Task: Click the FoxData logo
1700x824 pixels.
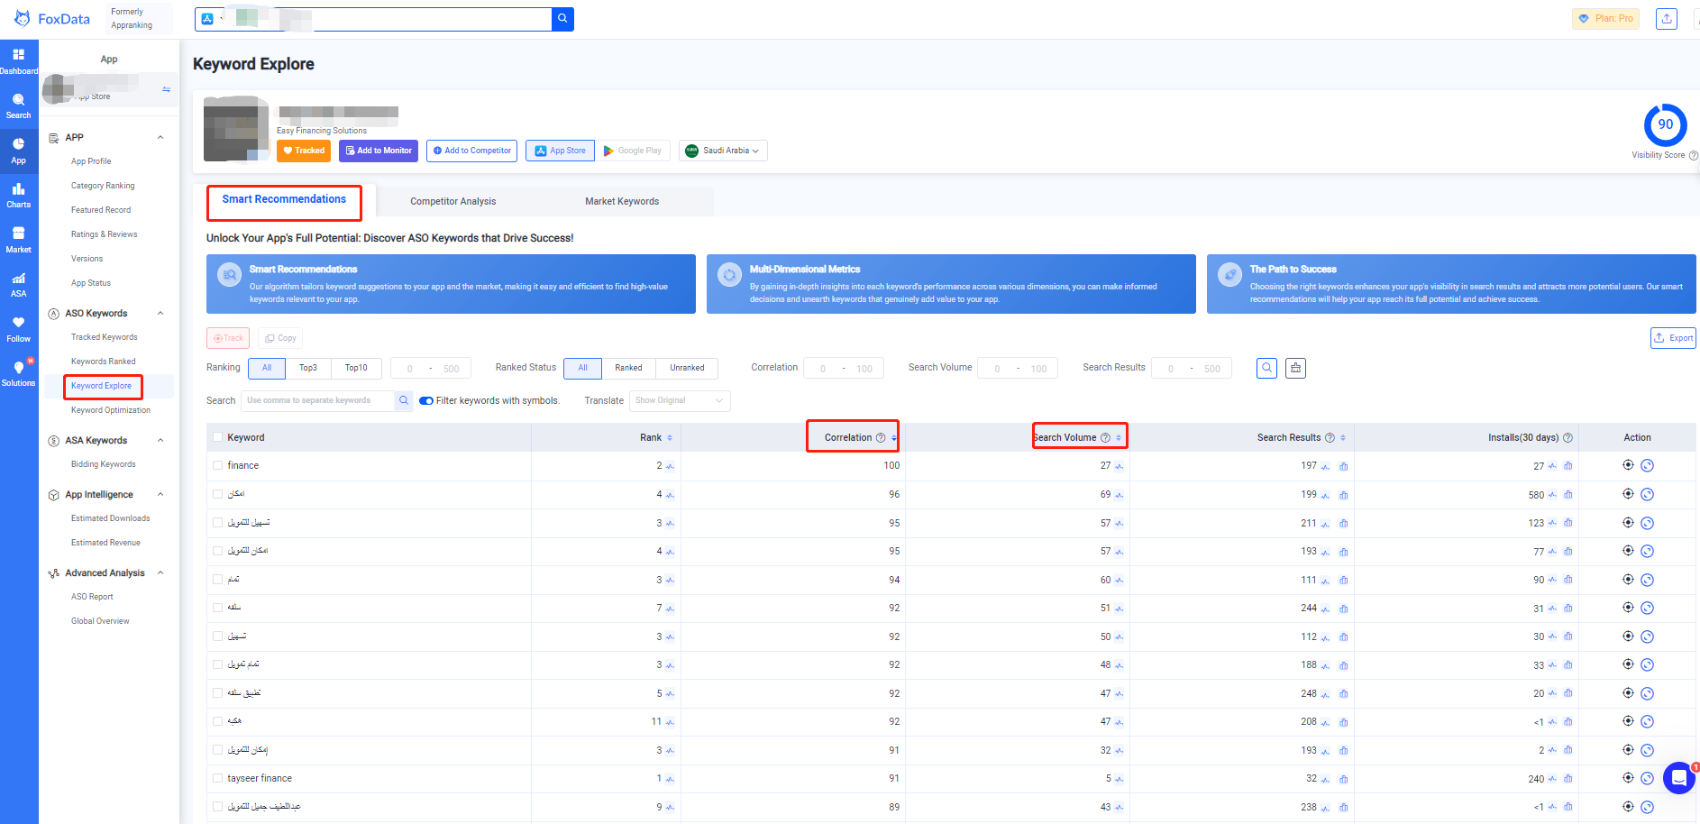Action: tap(52, 19)
